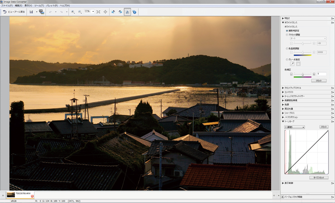Select the 撮影時設定 white balance radio button
Image resolution: width=335 pixels, height=203 pixels.
coord(287,30)
